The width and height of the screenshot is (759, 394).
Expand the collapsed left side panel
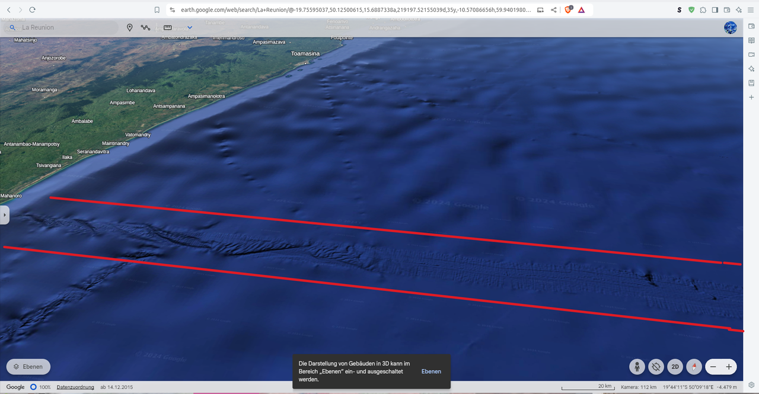pos(5,214)
